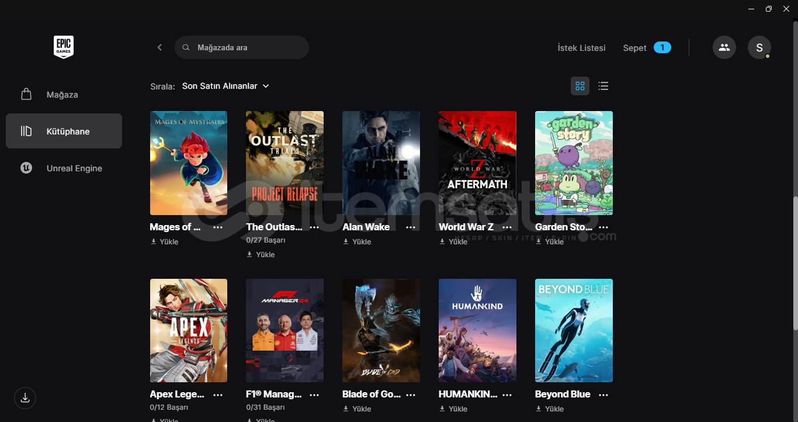This screenshot has width=798, height=422.
Task: Install Blade of God via Yükle
Action: (358, 409)
